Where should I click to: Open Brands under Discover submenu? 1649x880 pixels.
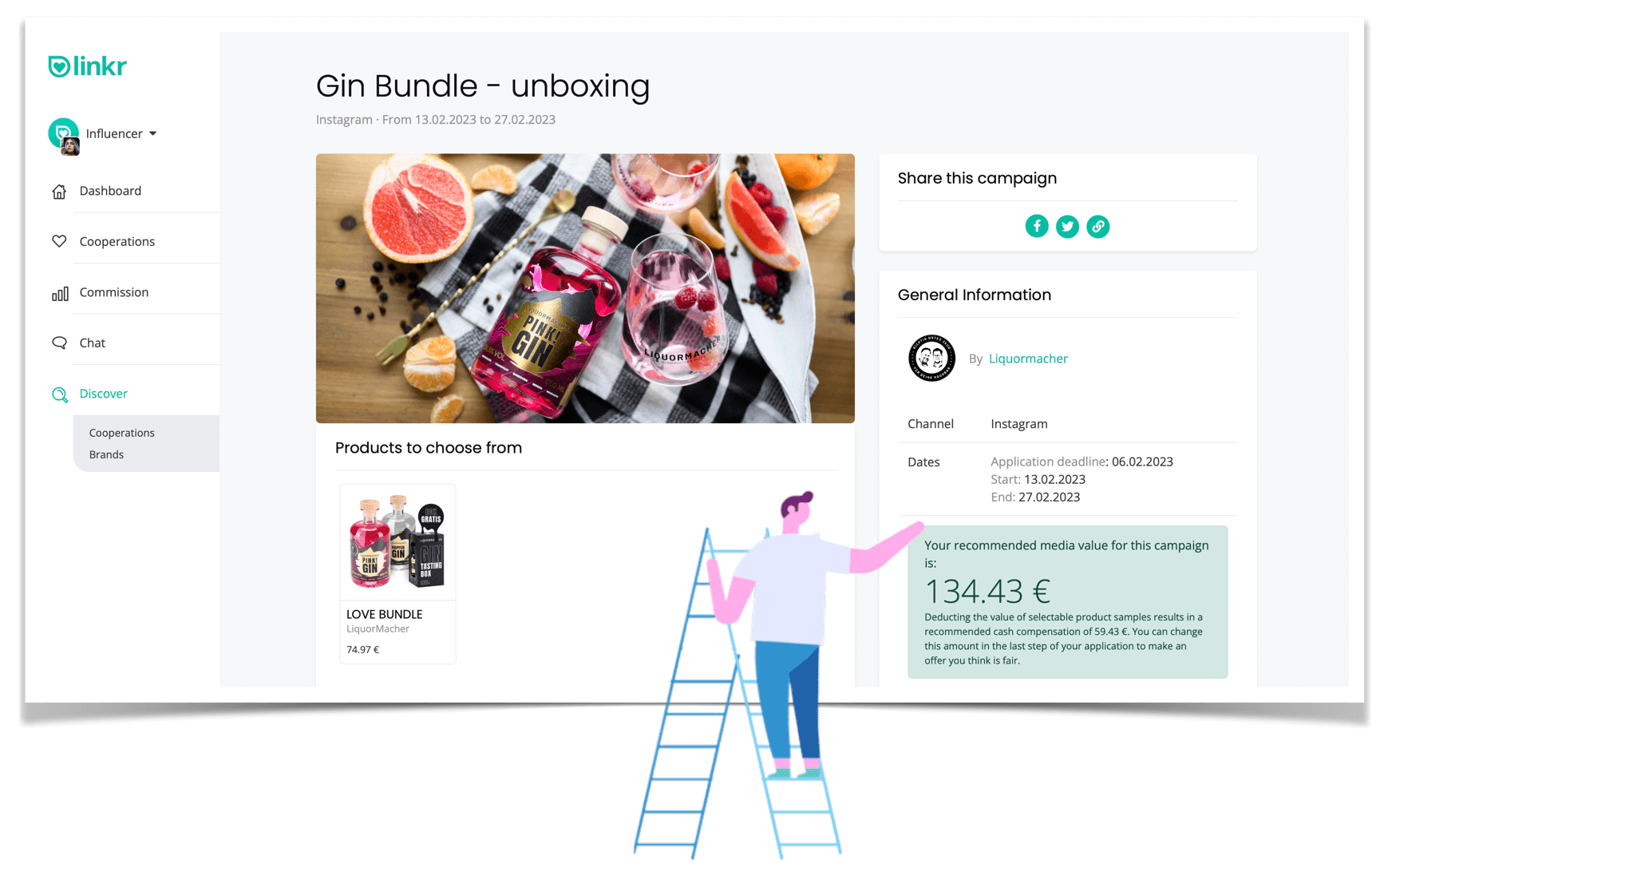(106, 454)
